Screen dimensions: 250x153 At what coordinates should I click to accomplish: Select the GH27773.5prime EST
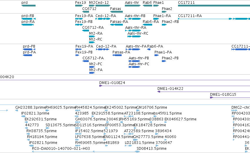pos(135,140)
